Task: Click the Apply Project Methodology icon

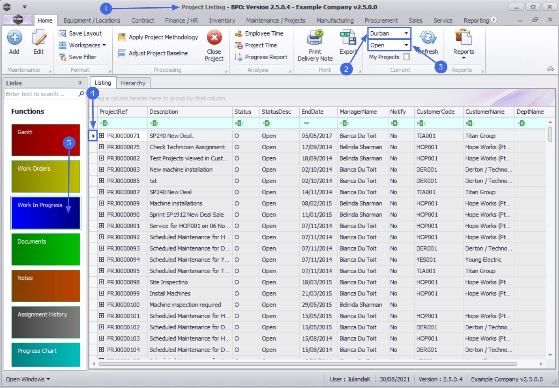Action: pos(122,37)
